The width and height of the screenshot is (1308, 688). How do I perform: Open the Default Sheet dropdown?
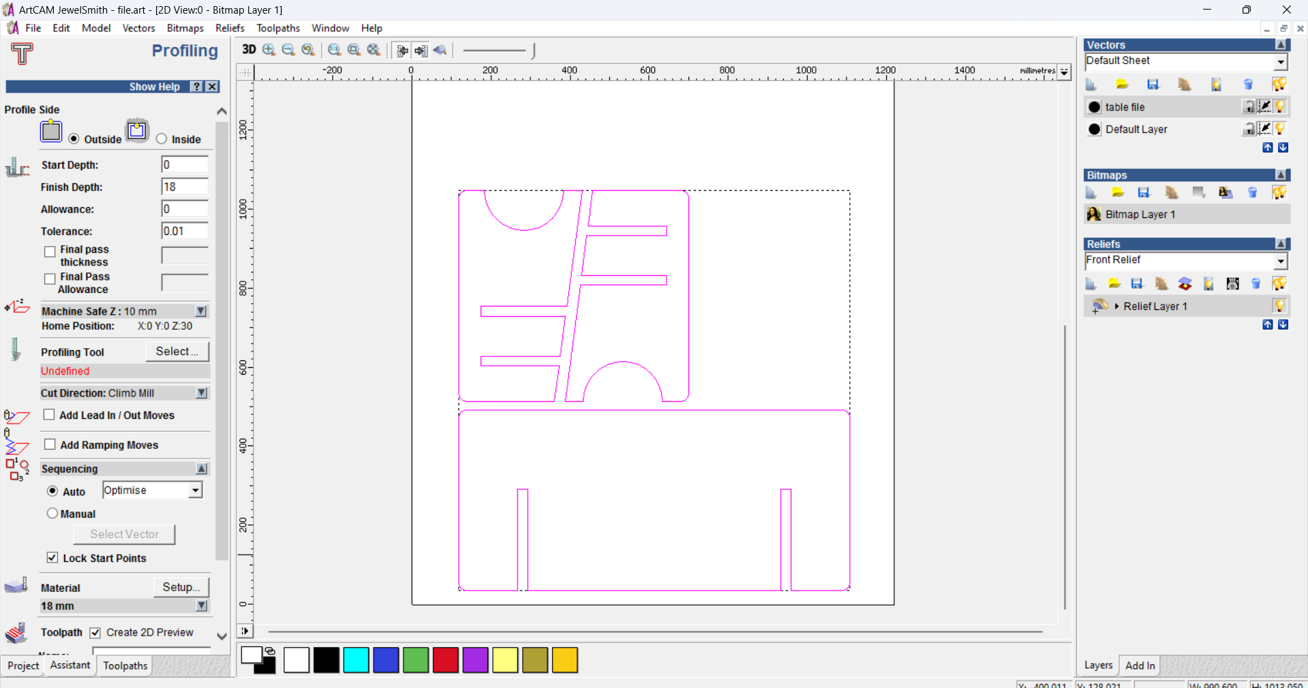click(x=1281, y=62)
